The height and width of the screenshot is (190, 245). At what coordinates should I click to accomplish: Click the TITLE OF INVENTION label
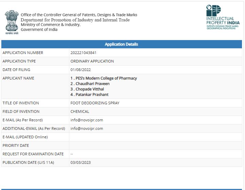pyautogui.click(x=21, y=103)
